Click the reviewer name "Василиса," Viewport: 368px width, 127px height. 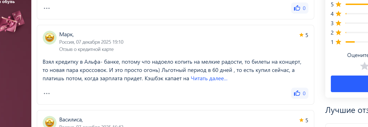click(x=71, y=120)
